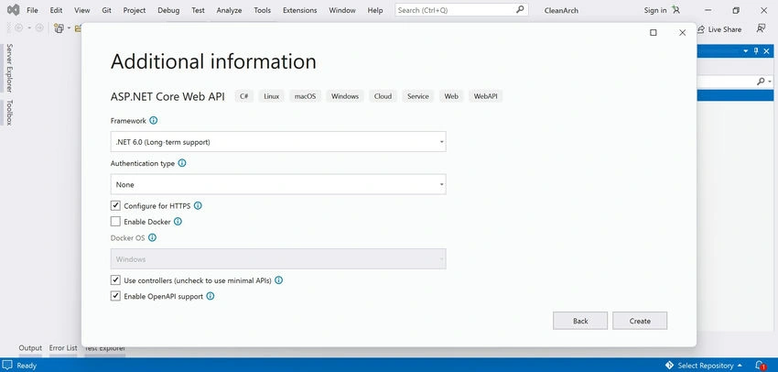Show Framework info tooltip icon
Screen dimensions: 778x372
coord(154,121)
